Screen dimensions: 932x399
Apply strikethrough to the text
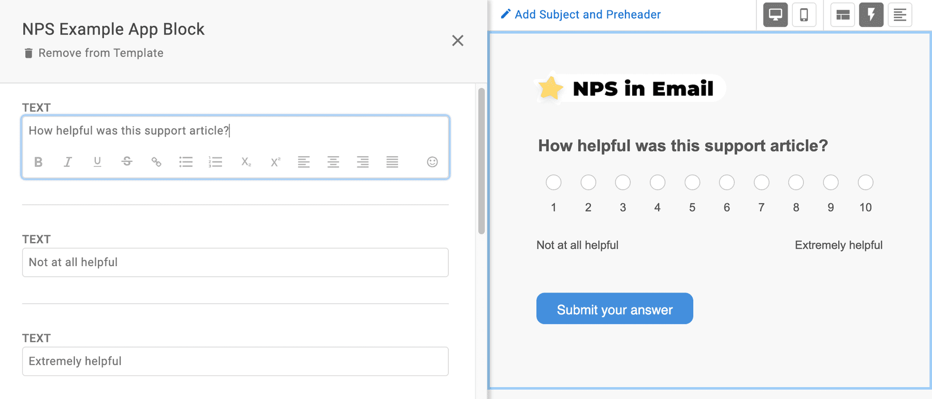tap(127, 162)
